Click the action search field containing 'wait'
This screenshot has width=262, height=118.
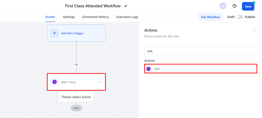pos(200,51)
